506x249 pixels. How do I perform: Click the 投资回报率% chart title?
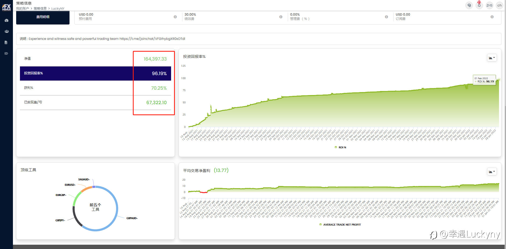point(194,57)
